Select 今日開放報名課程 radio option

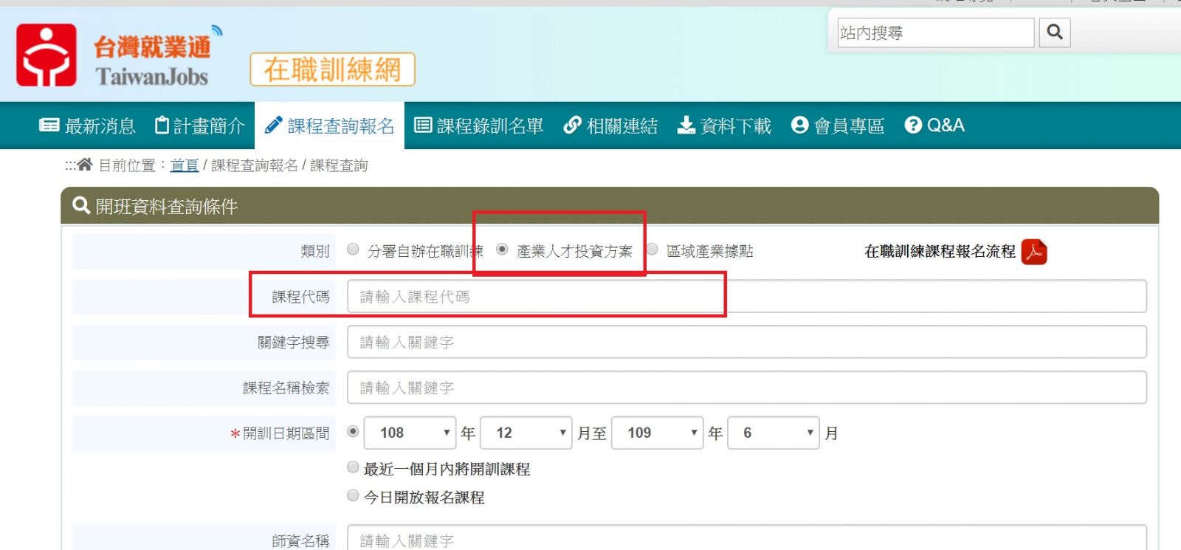pos(354,495)
